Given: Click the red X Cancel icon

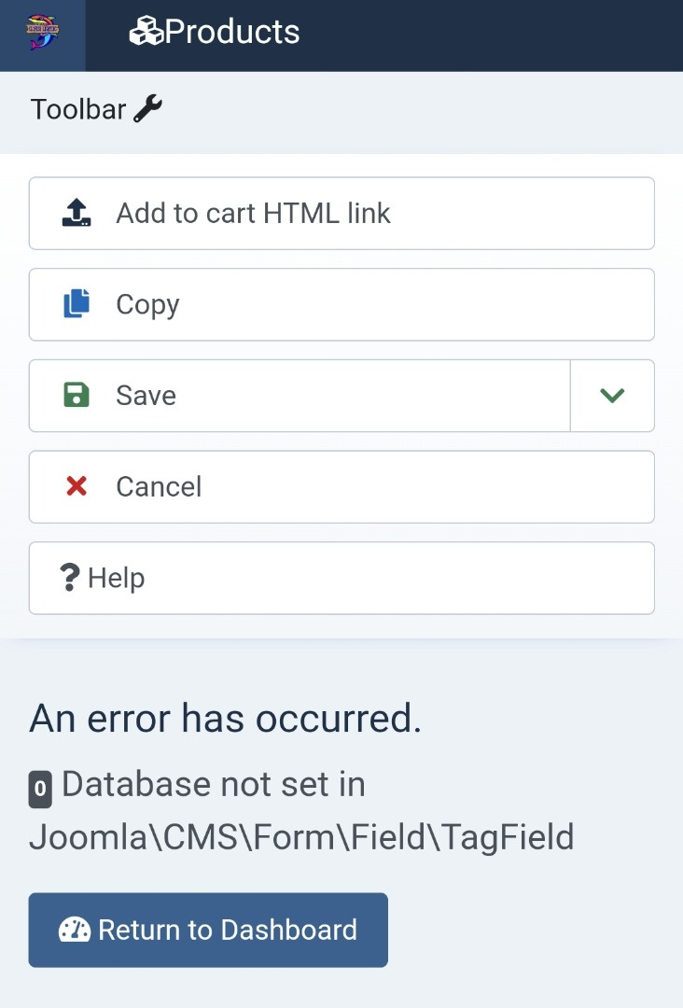Looking at the screenshot, I should (x=77, y=486).
